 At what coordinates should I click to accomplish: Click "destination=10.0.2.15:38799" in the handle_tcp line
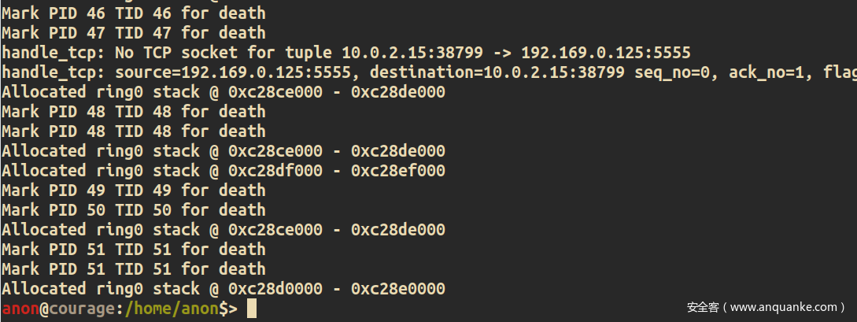(497, 72)
